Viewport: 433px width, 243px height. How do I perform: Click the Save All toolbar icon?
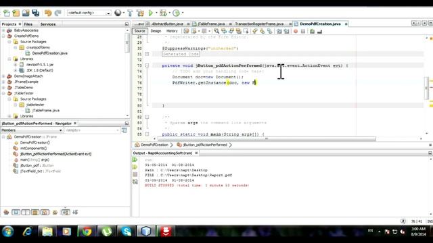coord(36,13)
